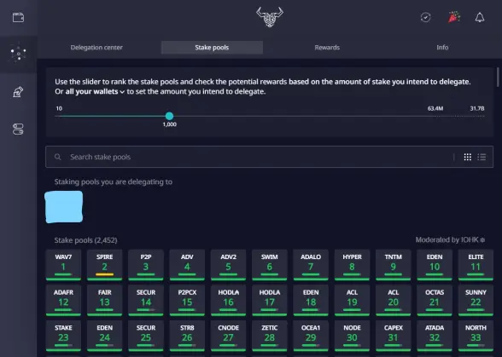Open the notifications bell icon
The height and width of the screenshot is (357, 502).
click(480, 18)
